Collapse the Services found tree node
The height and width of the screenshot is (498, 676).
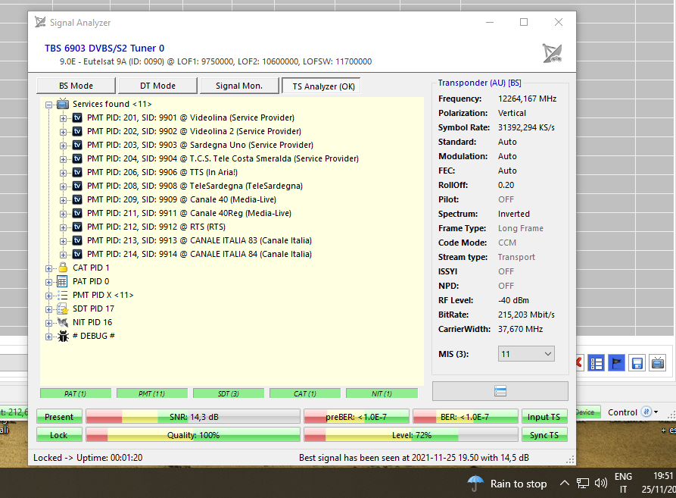coord(48,105)
